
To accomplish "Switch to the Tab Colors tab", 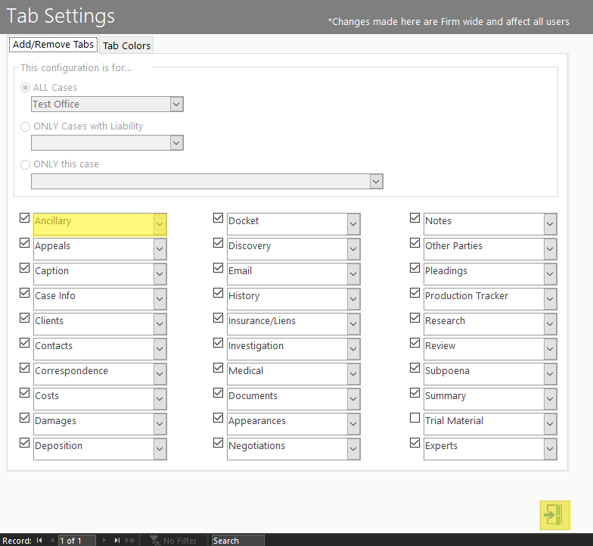I will click(126, 45).
